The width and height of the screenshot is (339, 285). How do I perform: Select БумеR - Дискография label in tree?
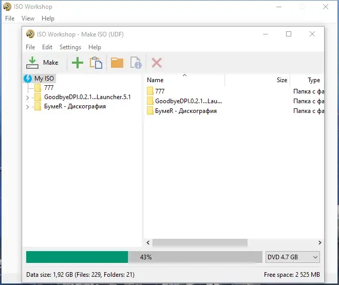[75, 106]
